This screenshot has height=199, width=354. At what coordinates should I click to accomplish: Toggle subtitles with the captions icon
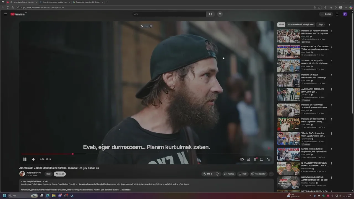pos(248,159)
